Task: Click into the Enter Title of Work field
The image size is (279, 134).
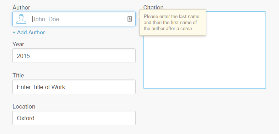Action: pyautogui.click(x=74, y=87)
